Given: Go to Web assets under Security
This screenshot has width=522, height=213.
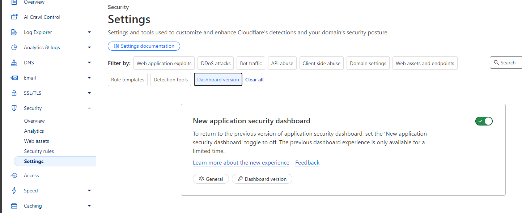Looking at the screenshot, I should [x=37, y=141].
